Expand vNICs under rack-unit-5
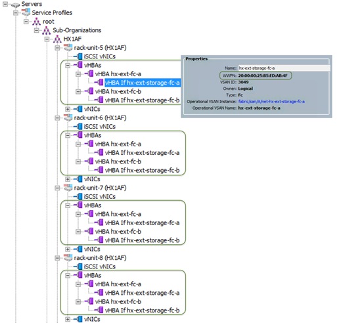The width and height of the screenshot is (339, 323). tap(68, 109)
